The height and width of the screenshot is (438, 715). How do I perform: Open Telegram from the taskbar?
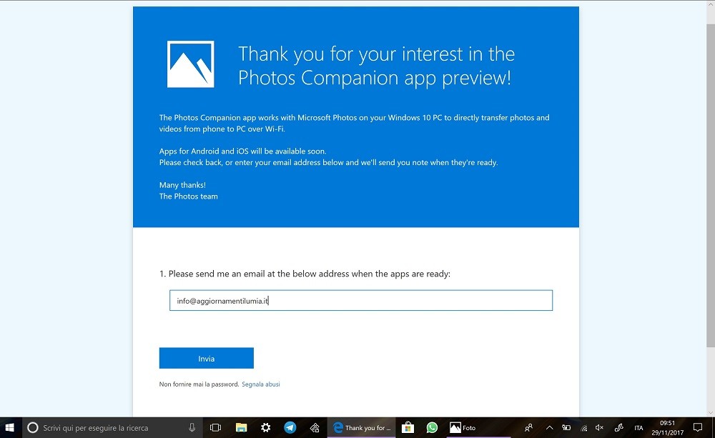pos(290,428)
